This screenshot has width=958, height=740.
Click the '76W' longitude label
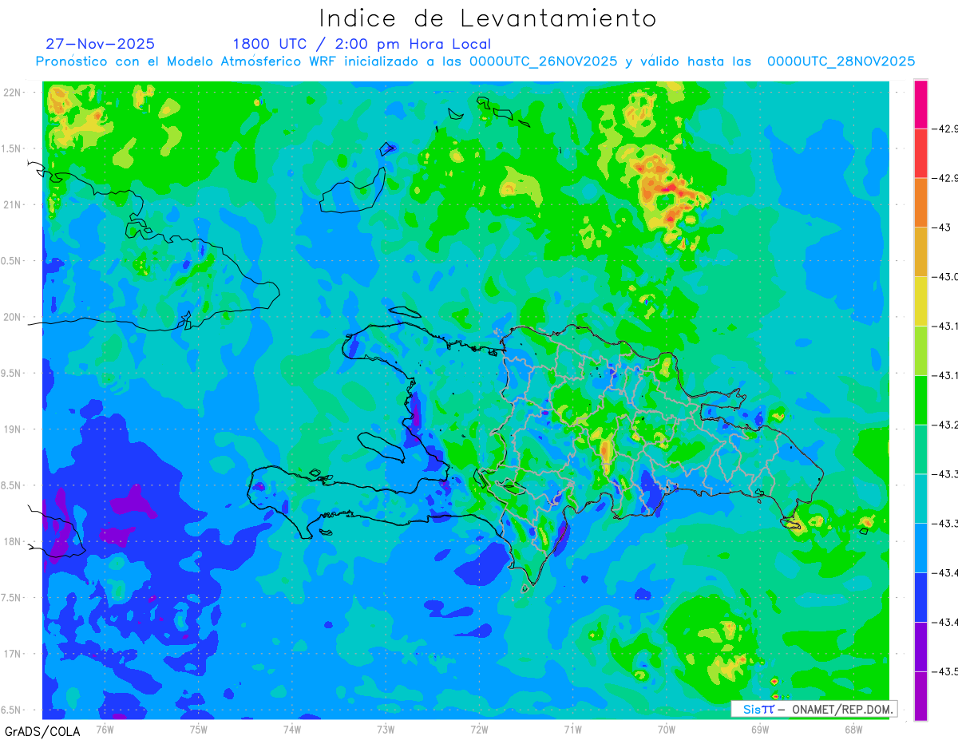pos(105,730)
